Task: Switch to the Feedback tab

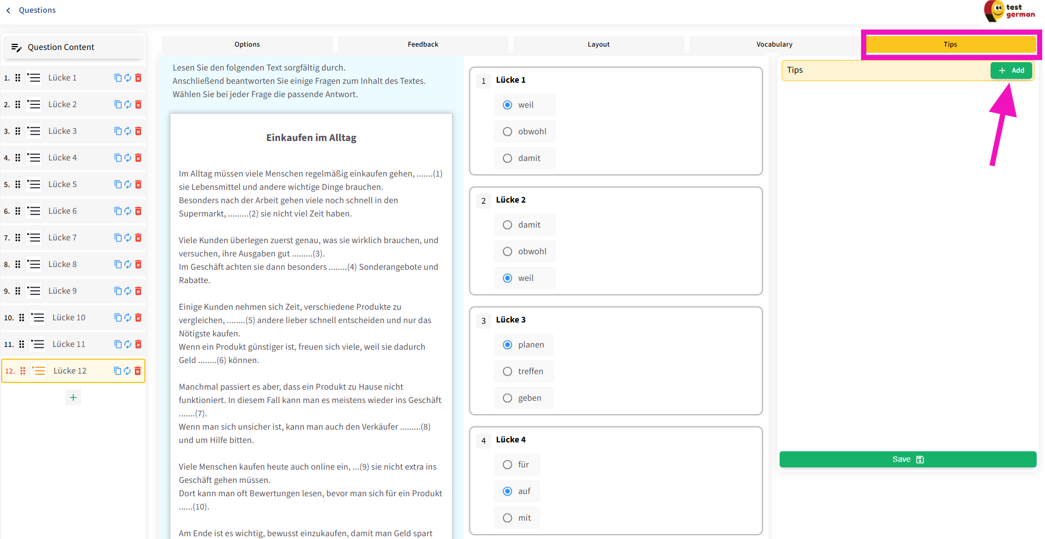Action: point(423,44)
